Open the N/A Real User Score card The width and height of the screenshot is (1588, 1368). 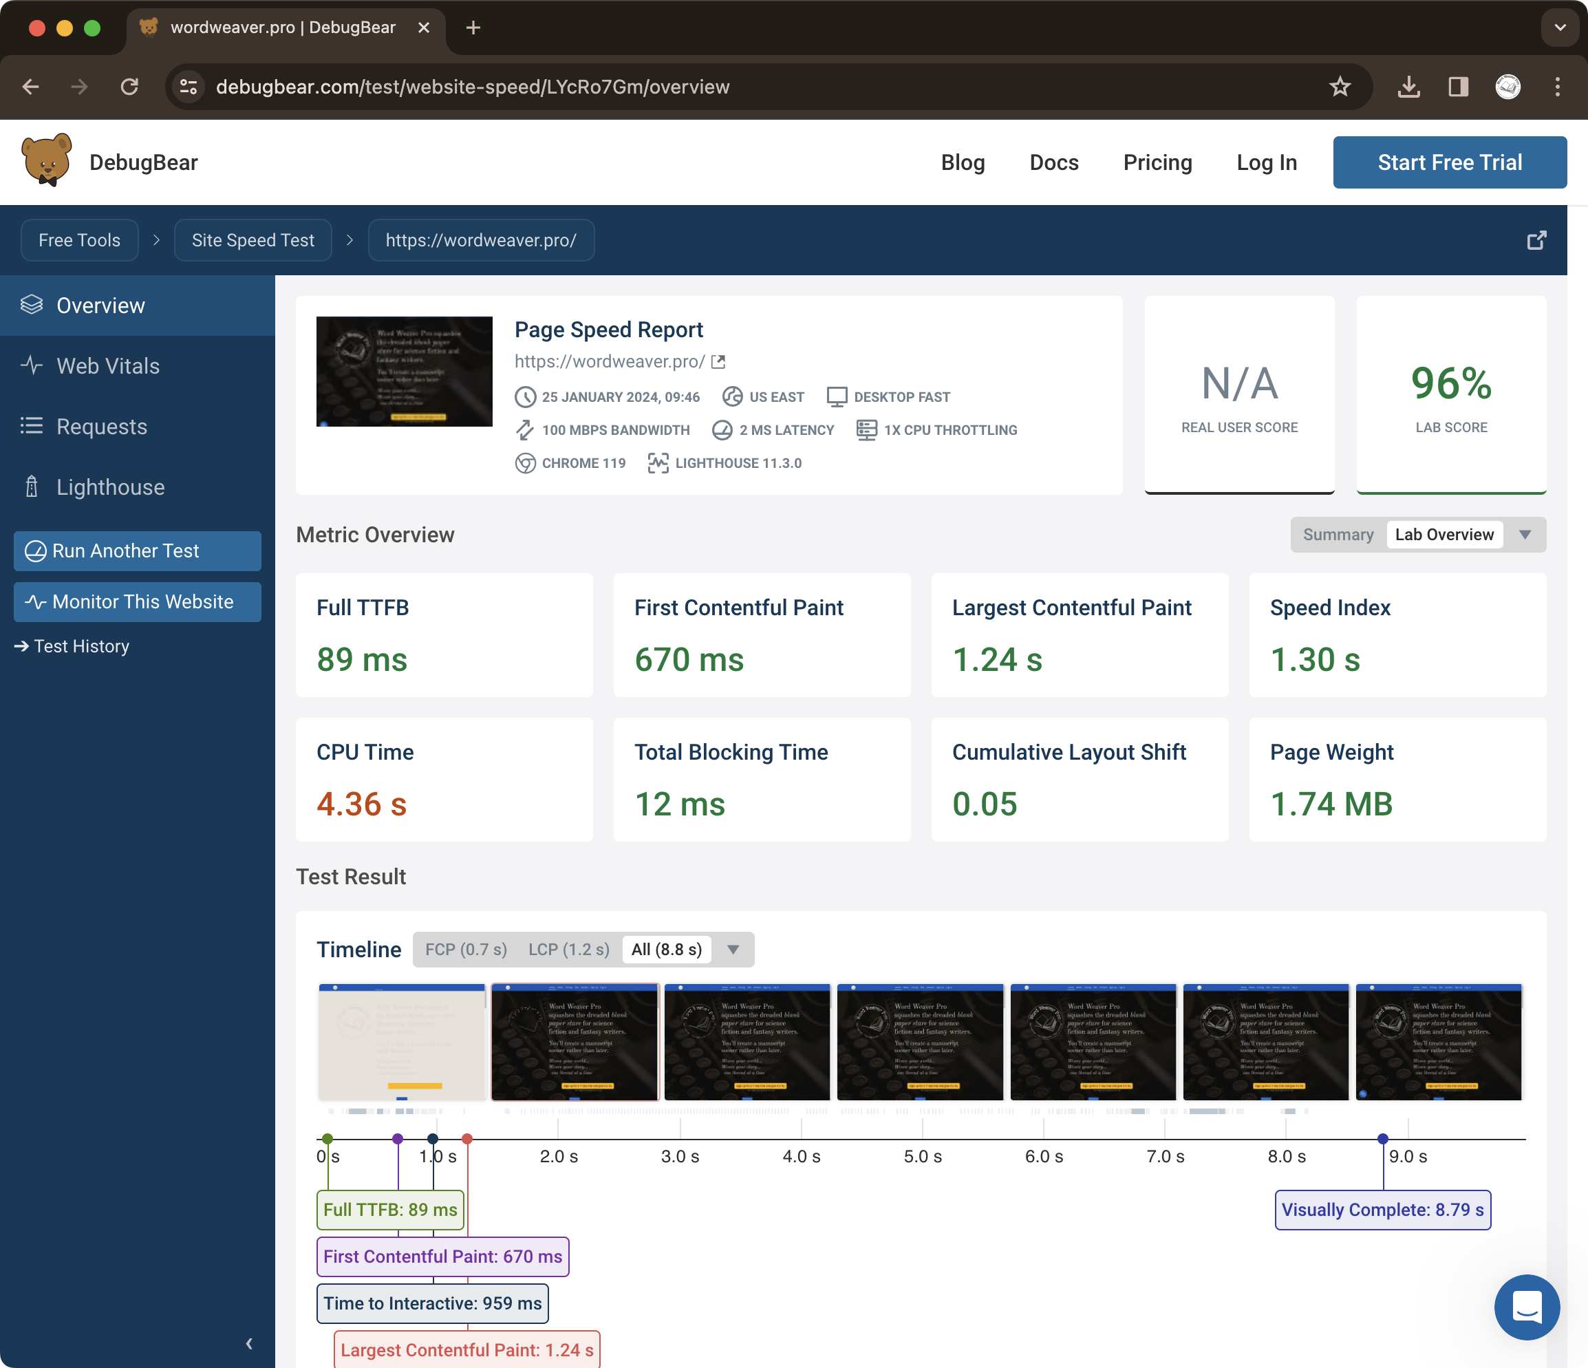click(x=1238, y=395)
